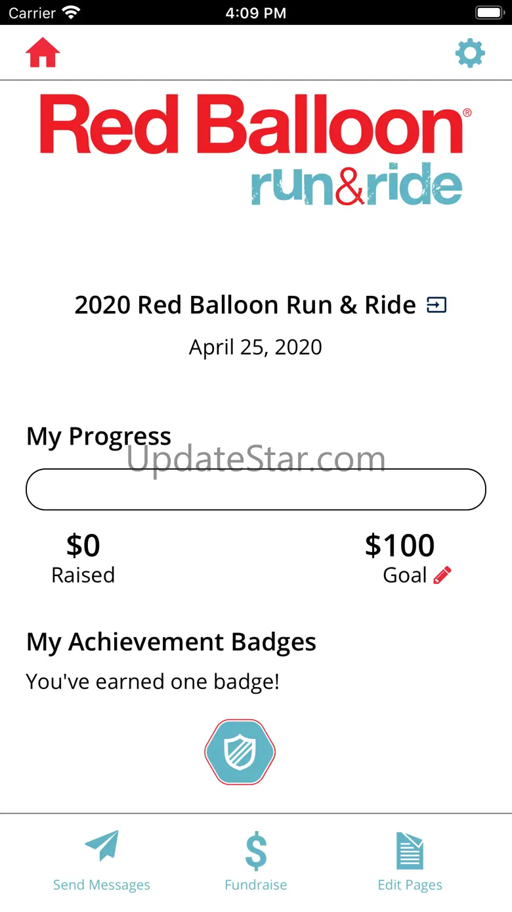Tap the 2020 Red Balloon Run & Ride title
Viewport: 512px width, 912px height.
(245, 305)
